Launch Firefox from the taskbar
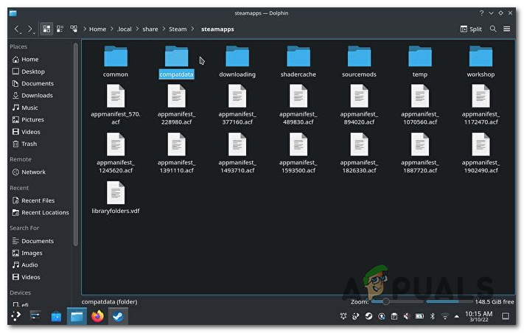 [x=97, y=316]
